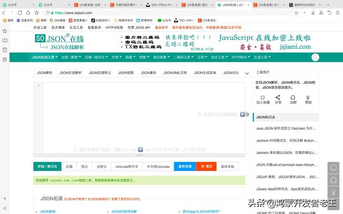Click the blue 复制结果 button
This screenshot has width=343, height=214.
pyautogui.click(x=185, y=166)
